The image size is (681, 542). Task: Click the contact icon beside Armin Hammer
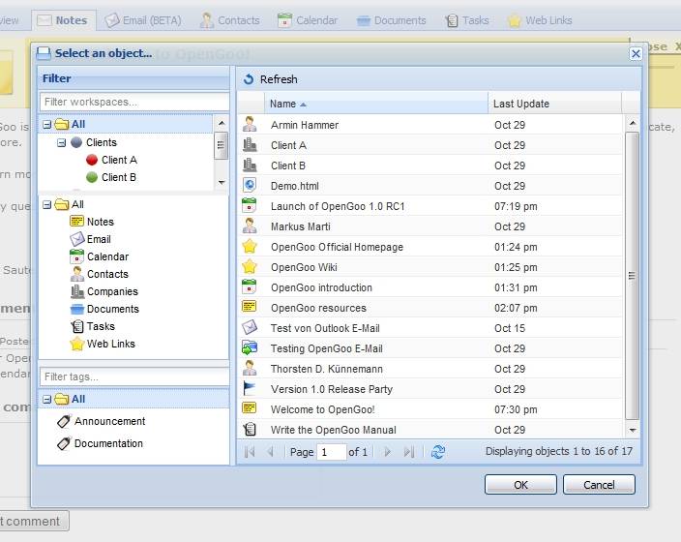pyautogui.click(x=250, y=124)
